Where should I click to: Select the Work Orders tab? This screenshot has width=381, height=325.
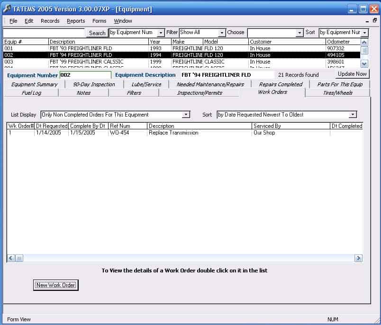pyautogui.click(x=272, y=92)
